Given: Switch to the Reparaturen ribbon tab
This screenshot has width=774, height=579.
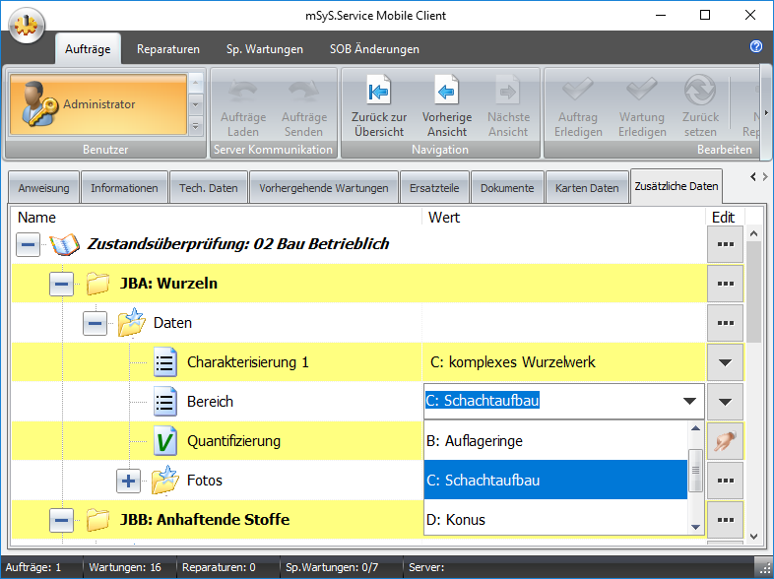Looking at the screenshot, I should (168, 49).
